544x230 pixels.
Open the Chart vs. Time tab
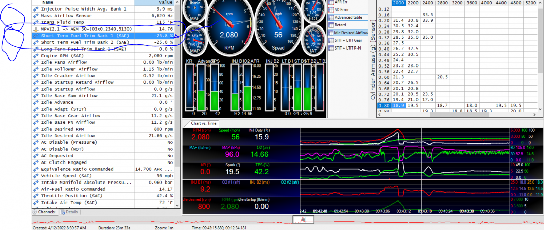(x=203, y=123)
